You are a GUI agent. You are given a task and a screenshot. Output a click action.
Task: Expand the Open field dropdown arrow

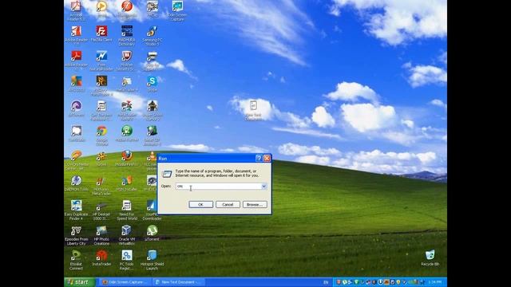(263, 186)
